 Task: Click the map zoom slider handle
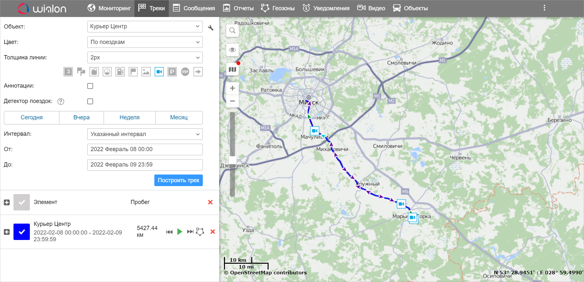[x=233, y=160]
